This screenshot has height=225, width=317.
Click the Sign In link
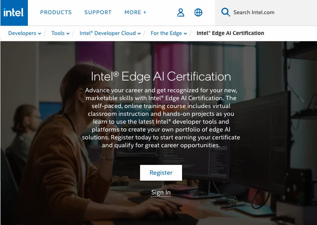point(161,192)
